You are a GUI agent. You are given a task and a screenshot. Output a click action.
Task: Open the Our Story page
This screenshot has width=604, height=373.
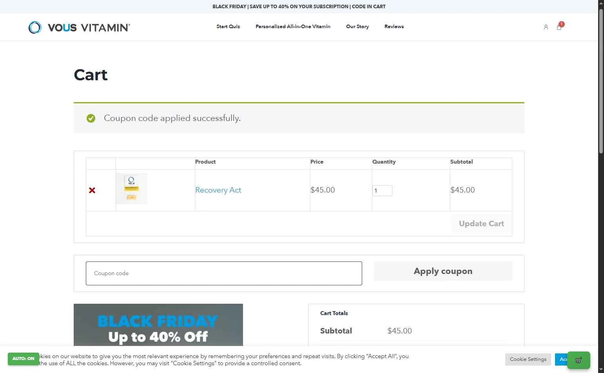[357, 27]
